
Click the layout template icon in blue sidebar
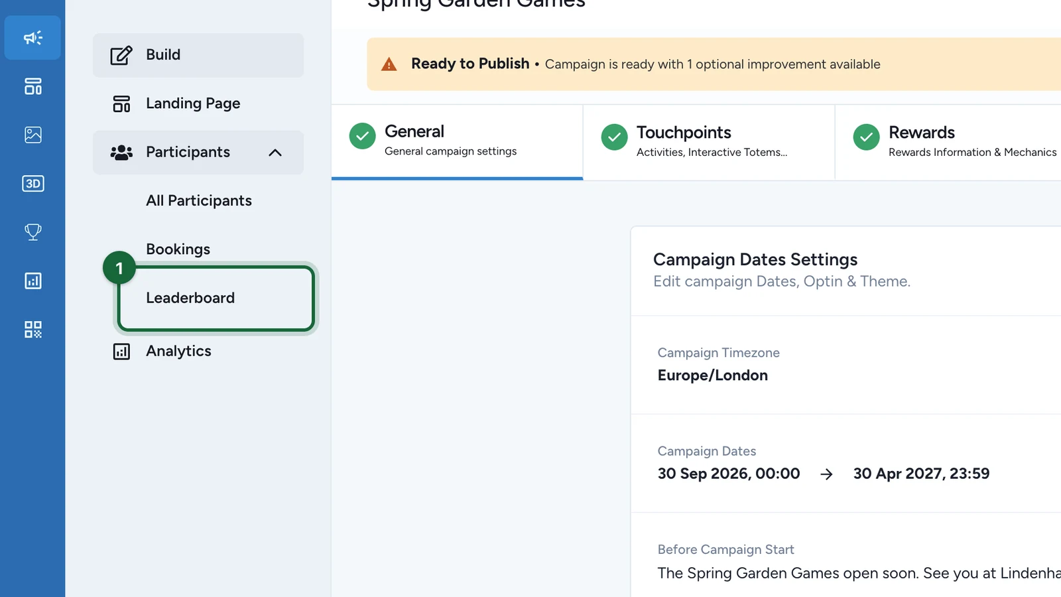coord(32,86)
